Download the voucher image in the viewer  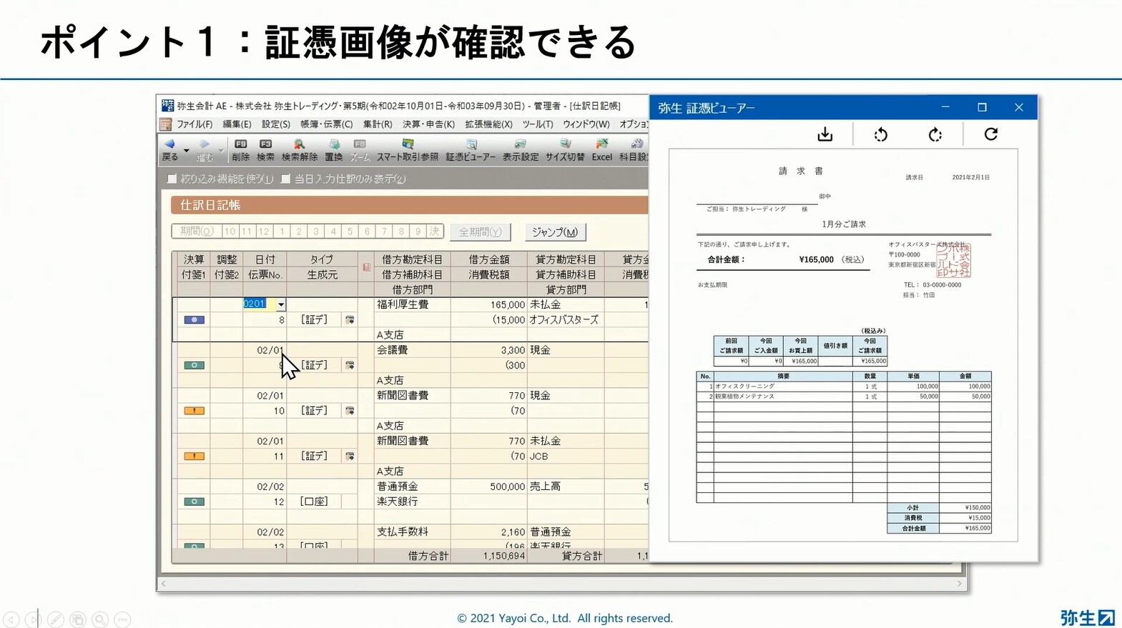pos(825,134)
